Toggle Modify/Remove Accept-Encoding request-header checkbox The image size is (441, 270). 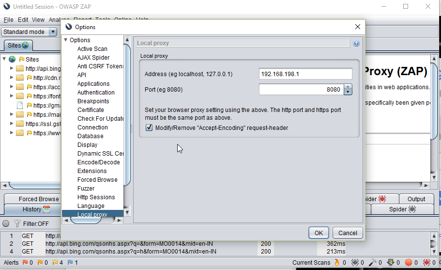click(x=149, y=127)
